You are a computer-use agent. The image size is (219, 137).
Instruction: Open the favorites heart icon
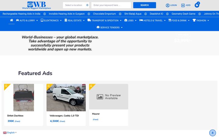click(197, 5)
